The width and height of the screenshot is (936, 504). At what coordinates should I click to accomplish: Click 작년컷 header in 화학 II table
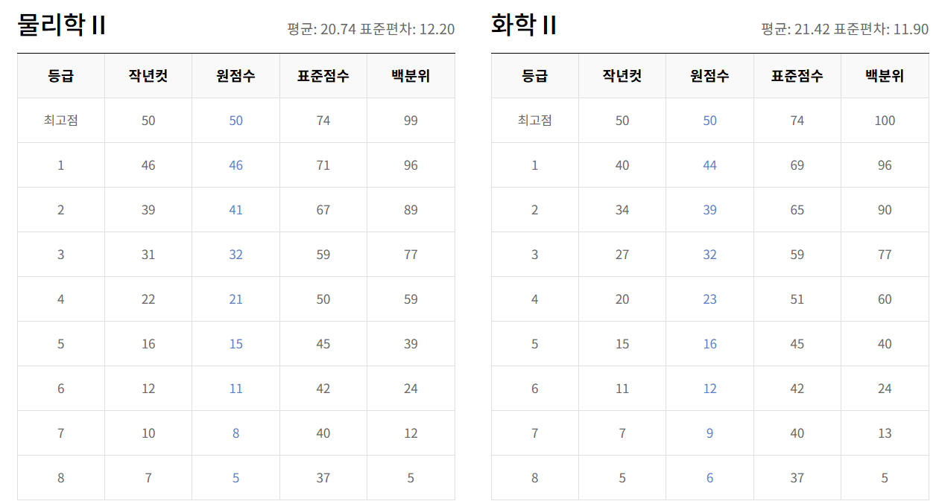[x=622, y=76]
